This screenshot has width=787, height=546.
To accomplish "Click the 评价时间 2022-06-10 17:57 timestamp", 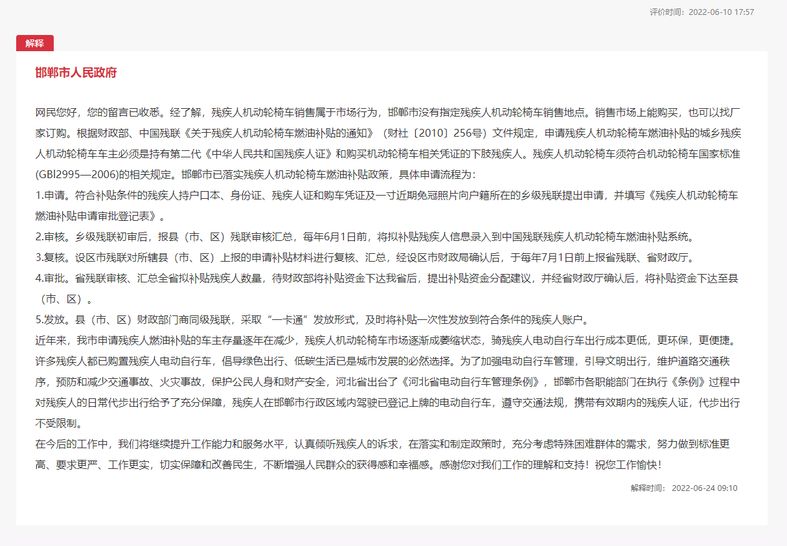I will tap(702, 12).
